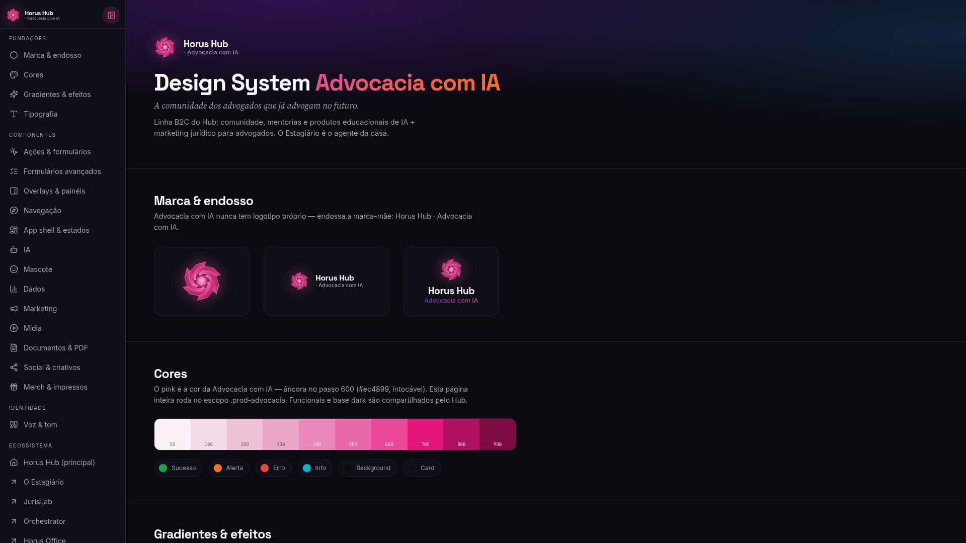Click the play-circle icon beside Mídia
The height and width of the screenshot is (543, 966).
pos(14,328)
